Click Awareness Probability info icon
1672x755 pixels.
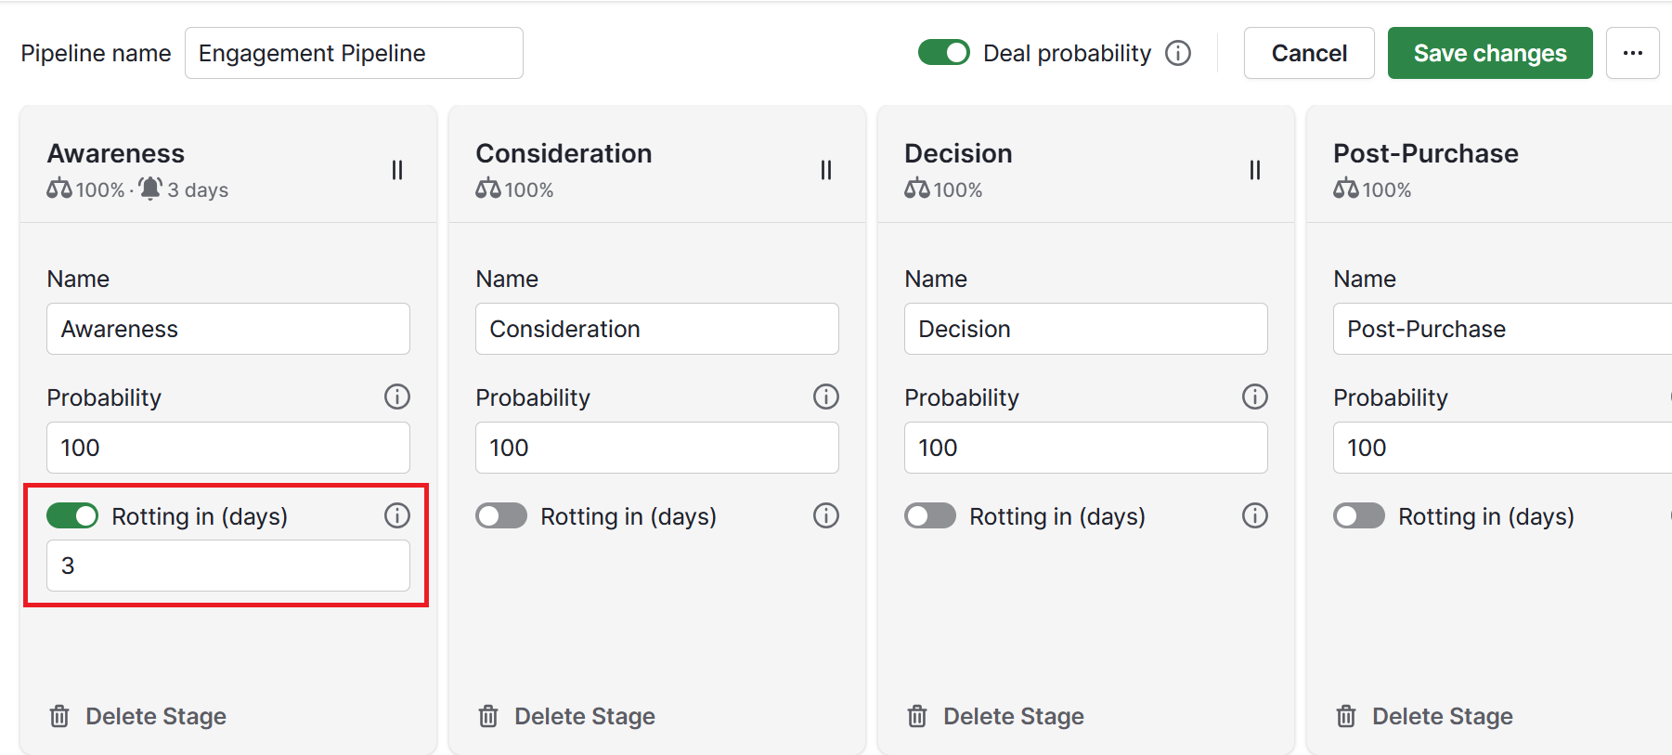(x=397, y=397)
